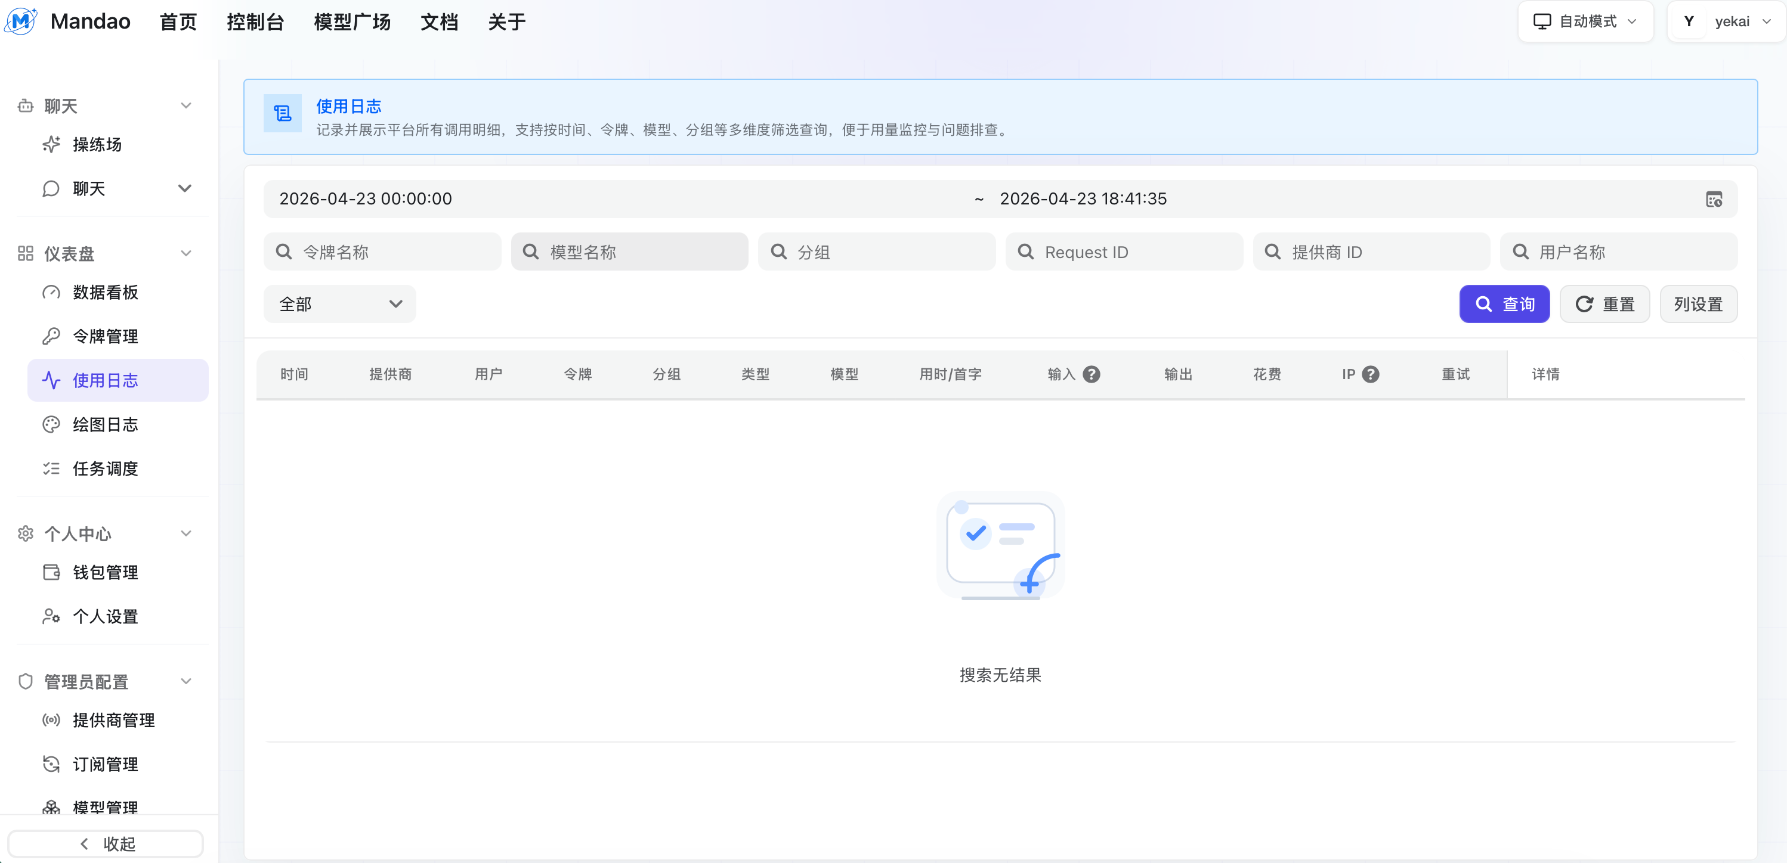Click the wallet icon beside 钱包管理
The image size is (1787, 863).
51,573
